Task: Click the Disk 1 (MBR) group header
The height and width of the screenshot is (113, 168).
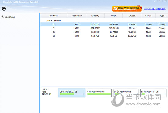Action: point(54,20)
